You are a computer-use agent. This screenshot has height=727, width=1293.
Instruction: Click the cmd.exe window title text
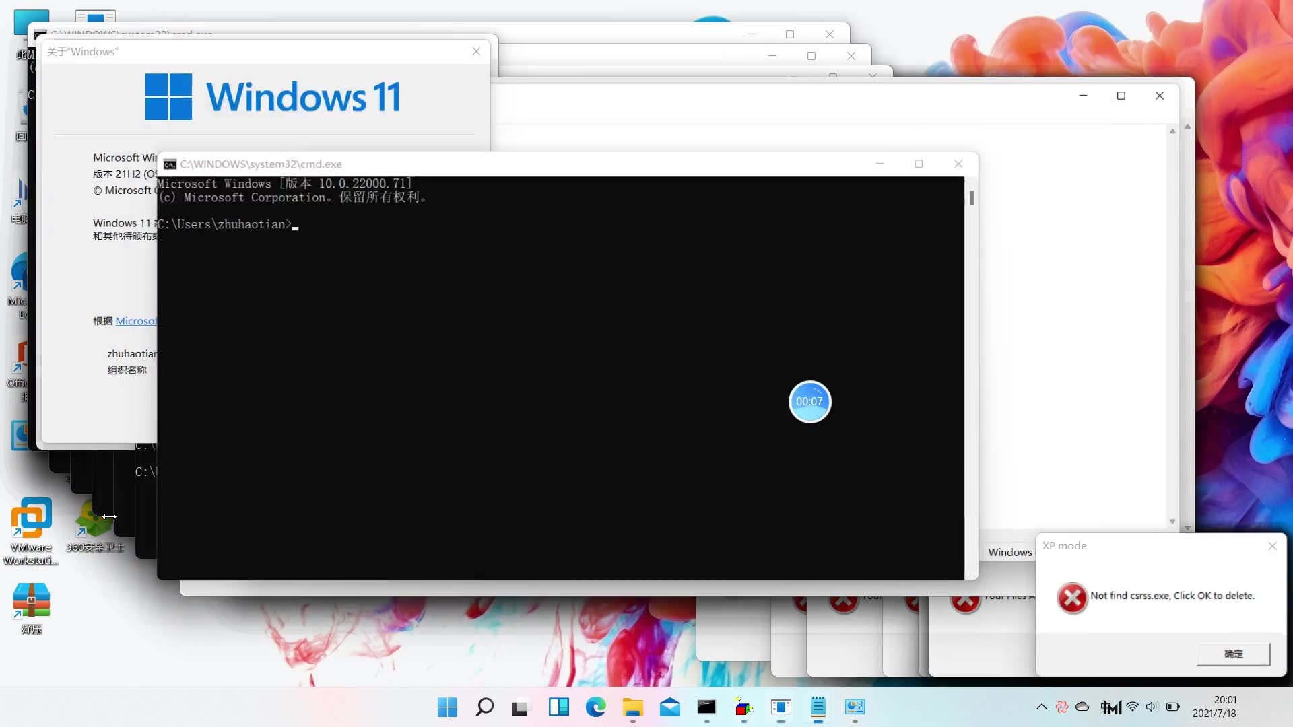[x=261, y=164]
